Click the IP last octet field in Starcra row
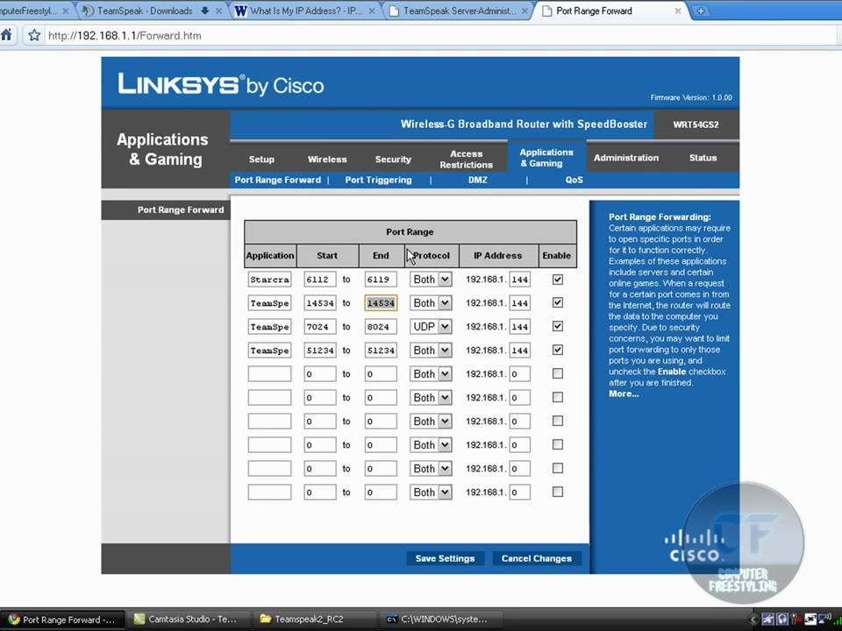842x631 pixels. pyautogui.click(x=520, y=279)
